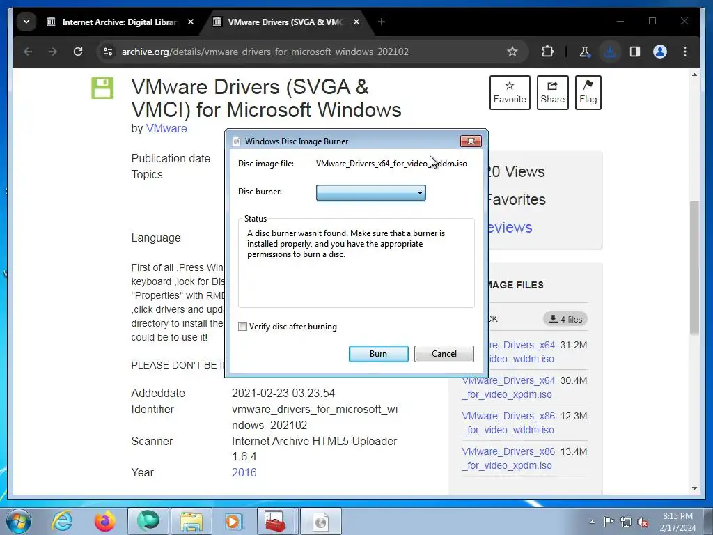Launch Firefox from taskbar

click(x=105, y=521)
